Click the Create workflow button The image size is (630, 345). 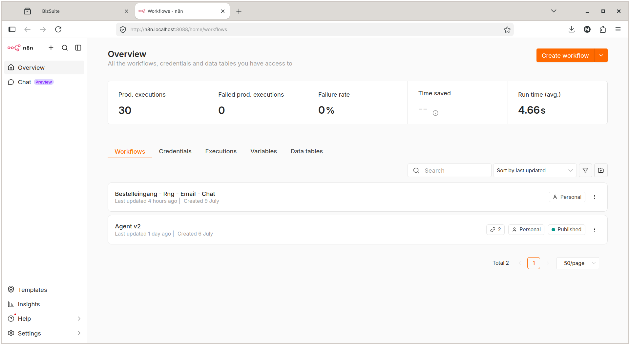[x=565, y=55]
